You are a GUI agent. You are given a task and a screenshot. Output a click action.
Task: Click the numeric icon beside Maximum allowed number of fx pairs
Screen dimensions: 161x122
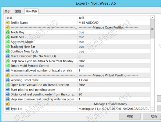click(8, 71)
